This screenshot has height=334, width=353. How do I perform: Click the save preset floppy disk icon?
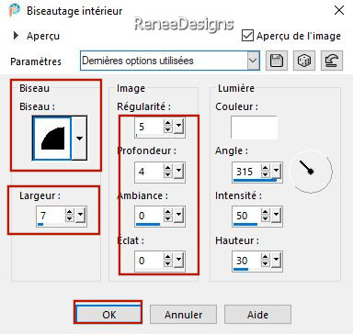point(277,61)
